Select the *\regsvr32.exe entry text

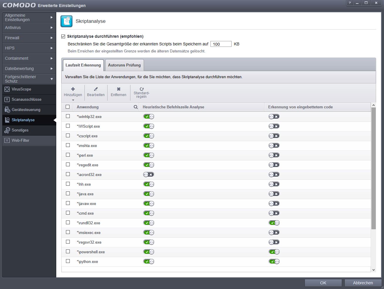[89, 242]
